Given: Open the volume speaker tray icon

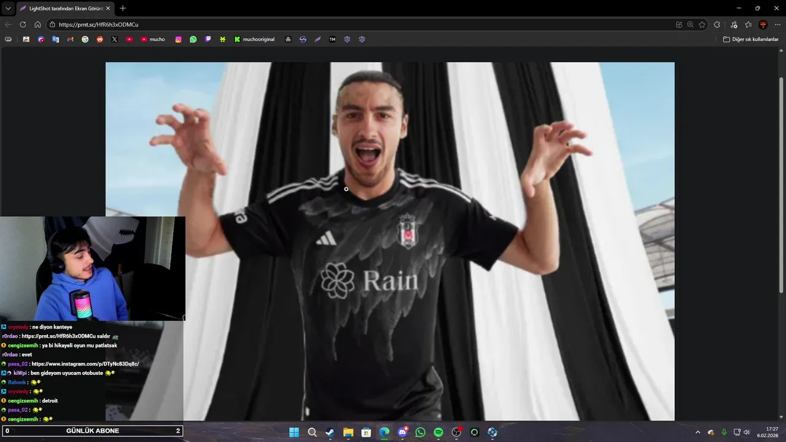Looking at the screenshot, I should point(747,432).
